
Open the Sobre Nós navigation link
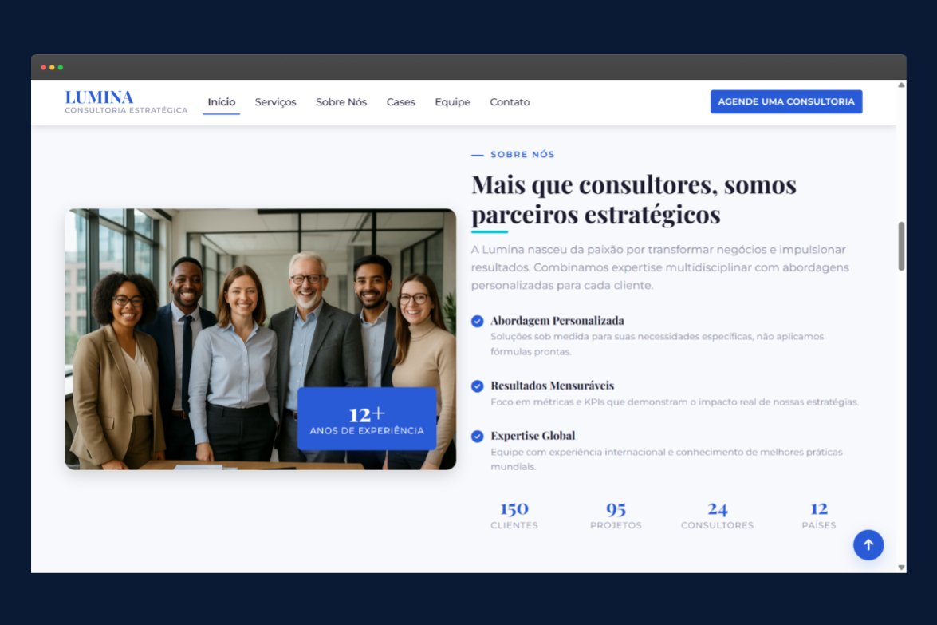pyautogui.click(x=341, y=102)
